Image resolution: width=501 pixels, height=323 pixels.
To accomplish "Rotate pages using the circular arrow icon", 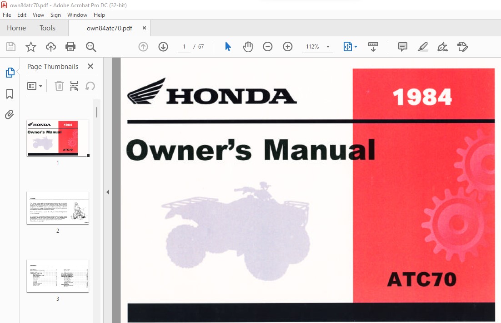I will click(x=90, y=86).
